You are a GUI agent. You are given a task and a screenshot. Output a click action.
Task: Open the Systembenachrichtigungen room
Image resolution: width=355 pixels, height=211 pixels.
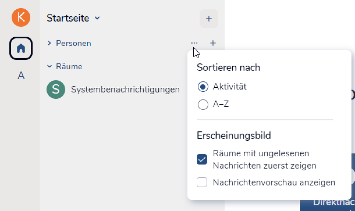pos(125,90)
